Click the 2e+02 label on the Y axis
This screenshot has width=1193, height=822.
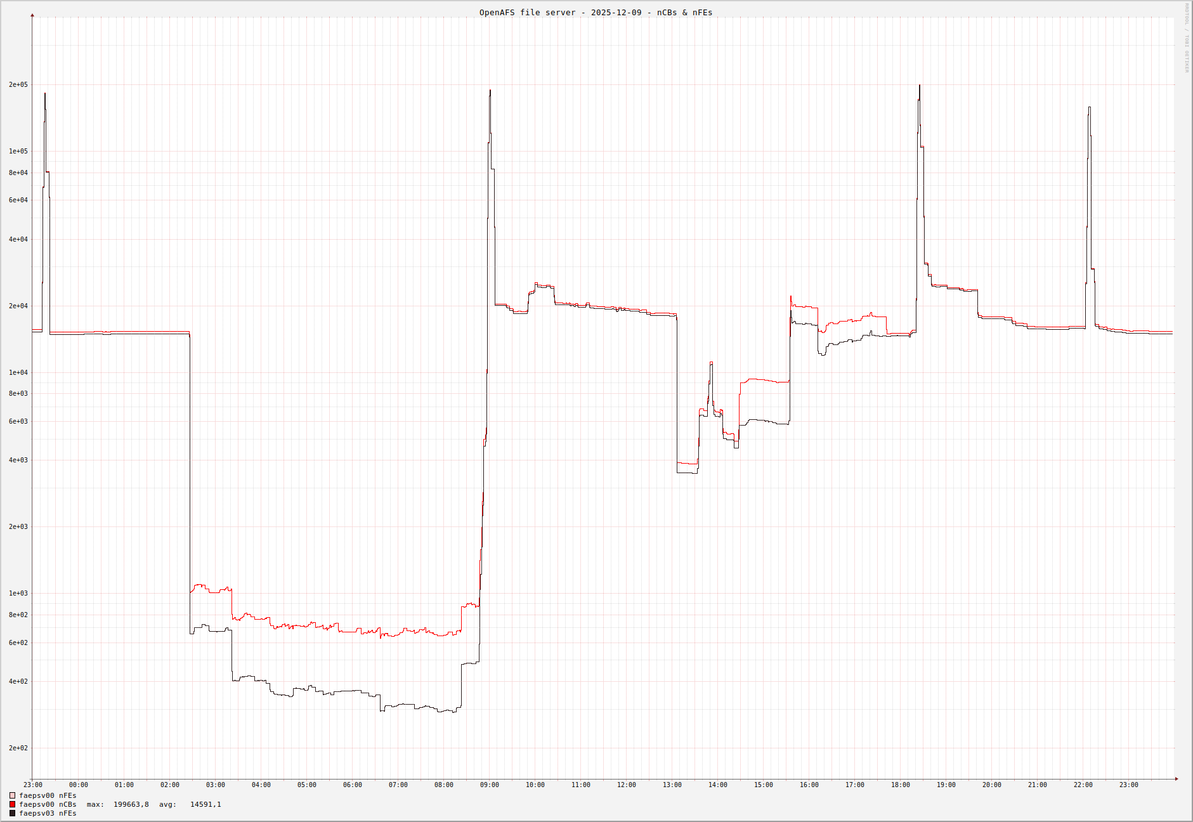(18, 748)
